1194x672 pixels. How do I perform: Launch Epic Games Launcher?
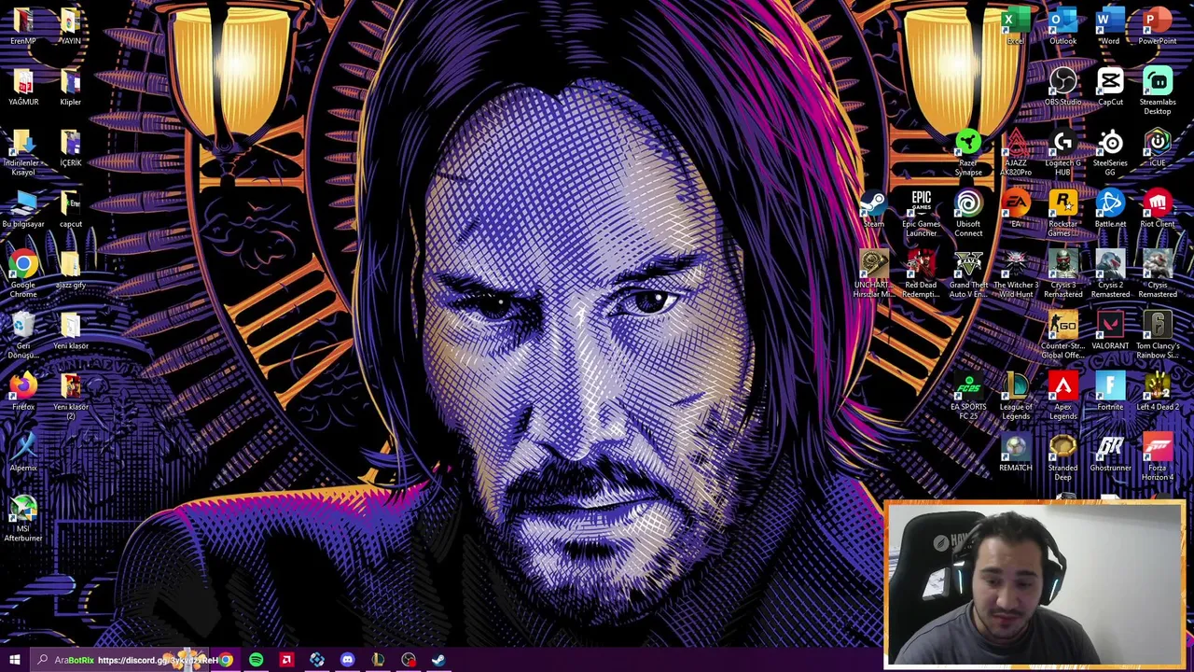point(921,214)
